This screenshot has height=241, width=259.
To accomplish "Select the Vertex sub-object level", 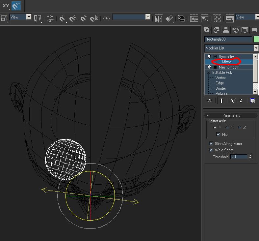I will click(x=220, y=78).
